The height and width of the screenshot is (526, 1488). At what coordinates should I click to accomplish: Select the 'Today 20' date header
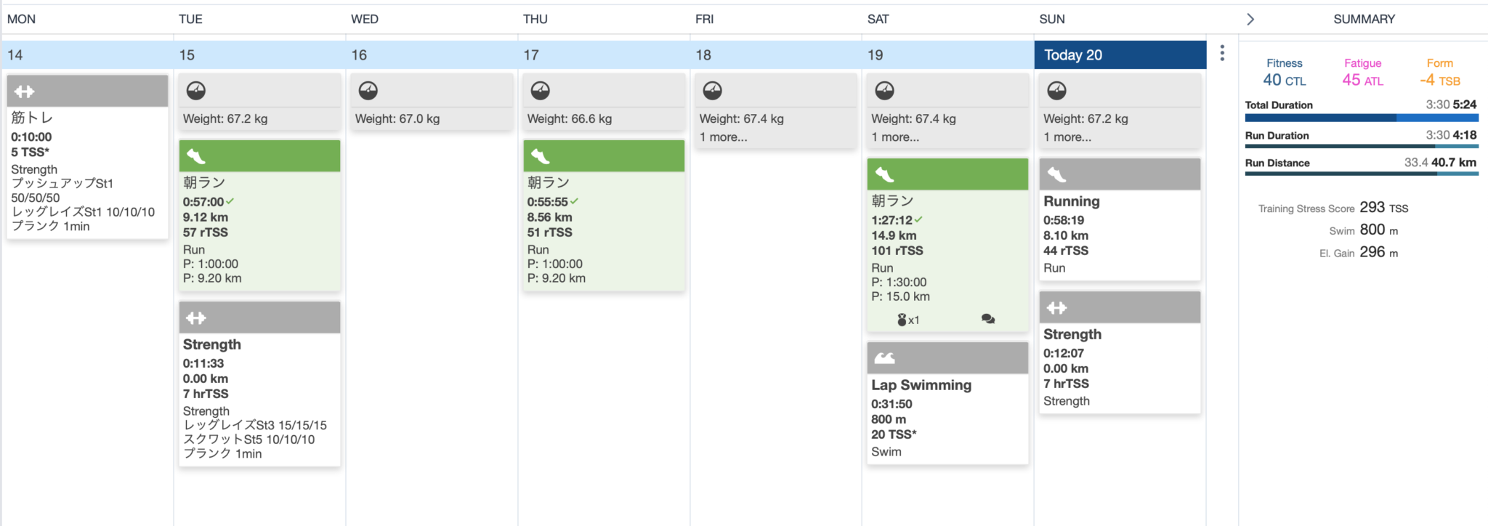(1073, 55)
